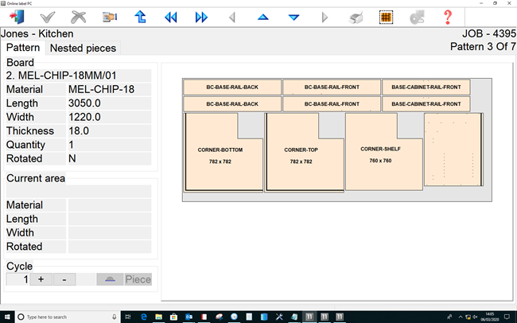The width and height of the screenshot is (517, 323).
Task: Click the orange grid pattern icon
Action: pyautogui.click(x=385, y=17)
